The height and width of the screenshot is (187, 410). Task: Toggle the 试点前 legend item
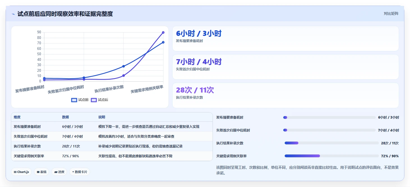coord(80,100)
